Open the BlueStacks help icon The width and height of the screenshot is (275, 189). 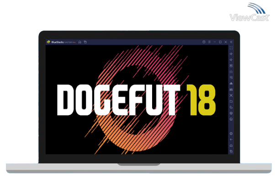pyautogui.click(x=204, y=42)
